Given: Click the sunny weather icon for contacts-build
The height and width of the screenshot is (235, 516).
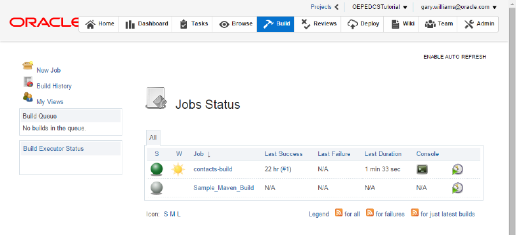Looking at the screenshot, I should tap(179, 169).
